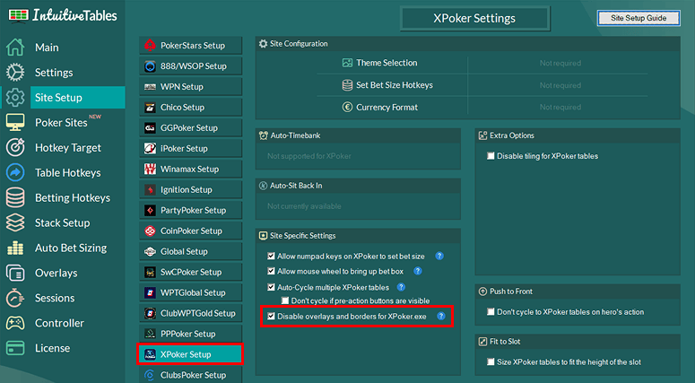
Task: Select WPTGlobal Setup in site list
Action: point(191,292)
